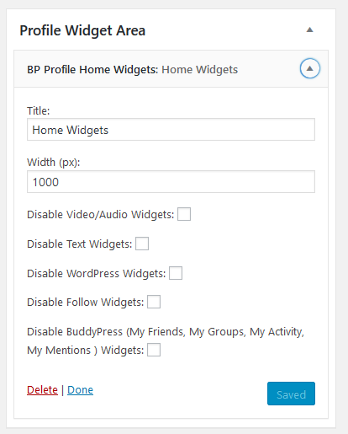Click the 'Disable Text Widgets:' label text
Screen dimensions: 348x434
(x=80, y=244)
